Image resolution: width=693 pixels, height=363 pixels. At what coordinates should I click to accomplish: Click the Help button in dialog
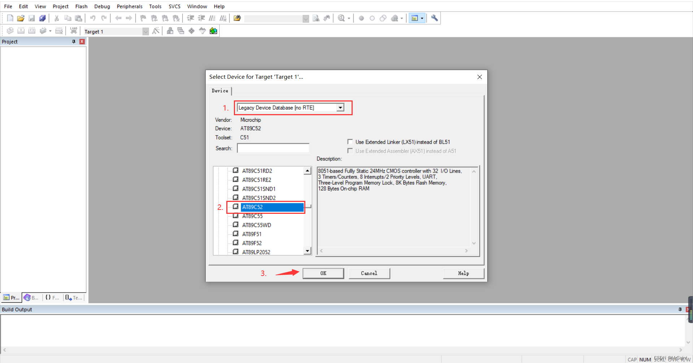tap(463, 273)
